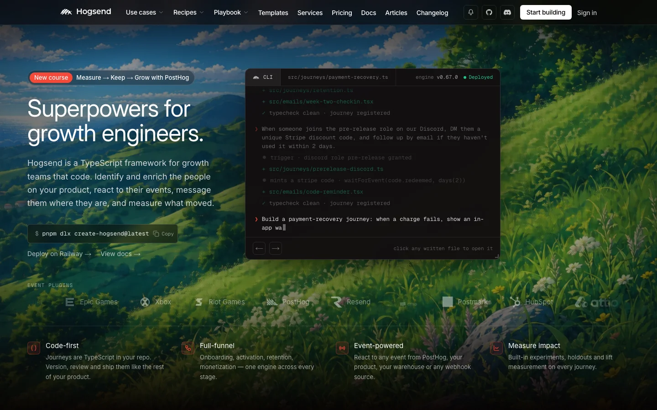The width and height of the screenshot is (657, 410).
Task: Click the terminal prompt being typed
Action: (372, 223)
